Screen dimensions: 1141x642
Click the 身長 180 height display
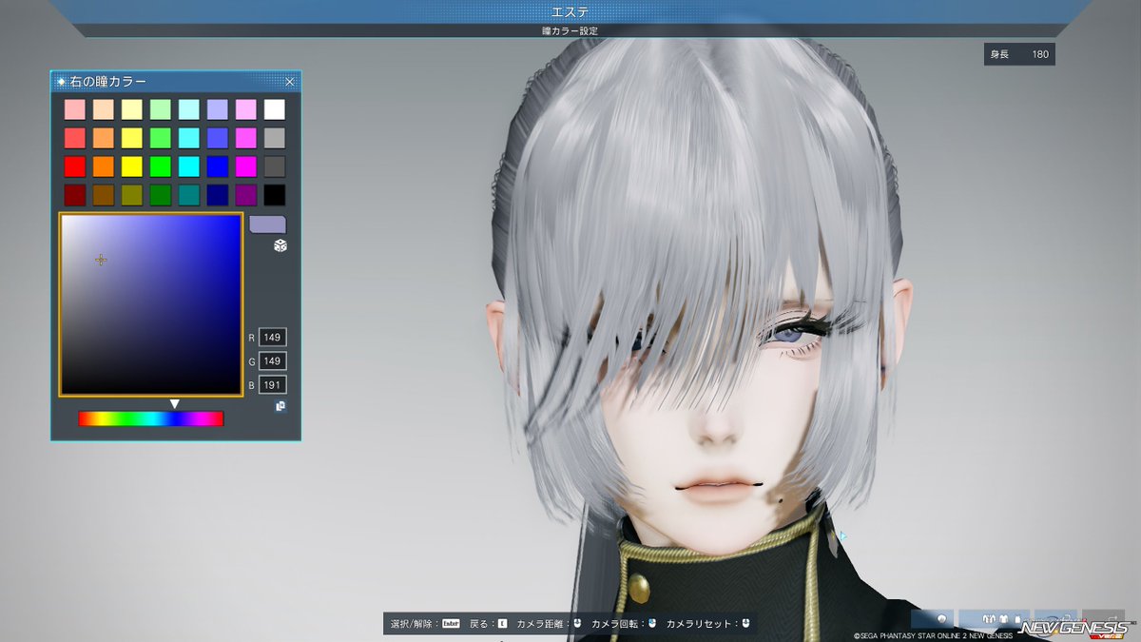1019,54
